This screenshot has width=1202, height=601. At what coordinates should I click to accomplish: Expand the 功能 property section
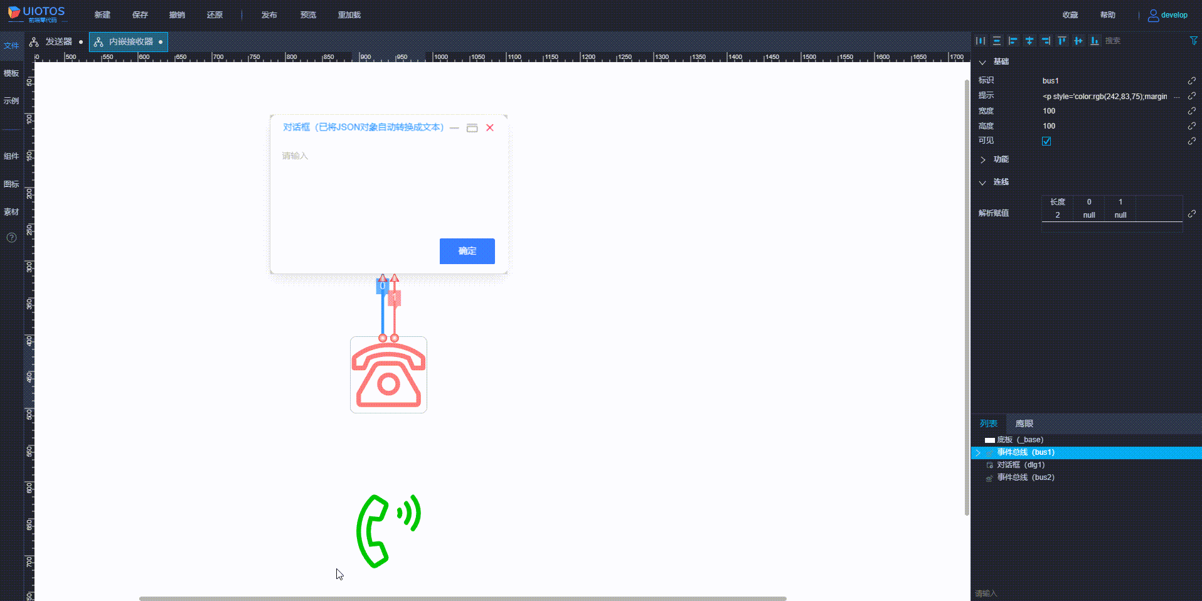(982, 160)
